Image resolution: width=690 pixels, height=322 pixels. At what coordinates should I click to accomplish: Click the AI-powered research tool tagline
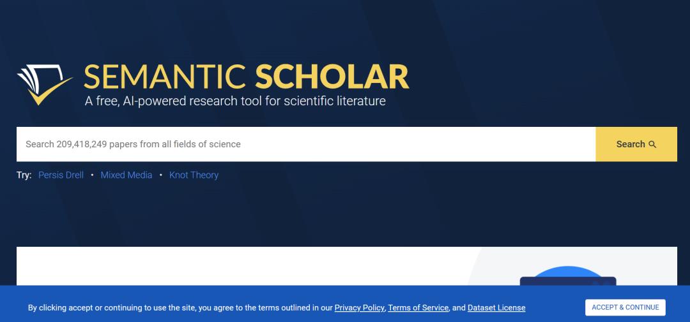coord(235,101)
